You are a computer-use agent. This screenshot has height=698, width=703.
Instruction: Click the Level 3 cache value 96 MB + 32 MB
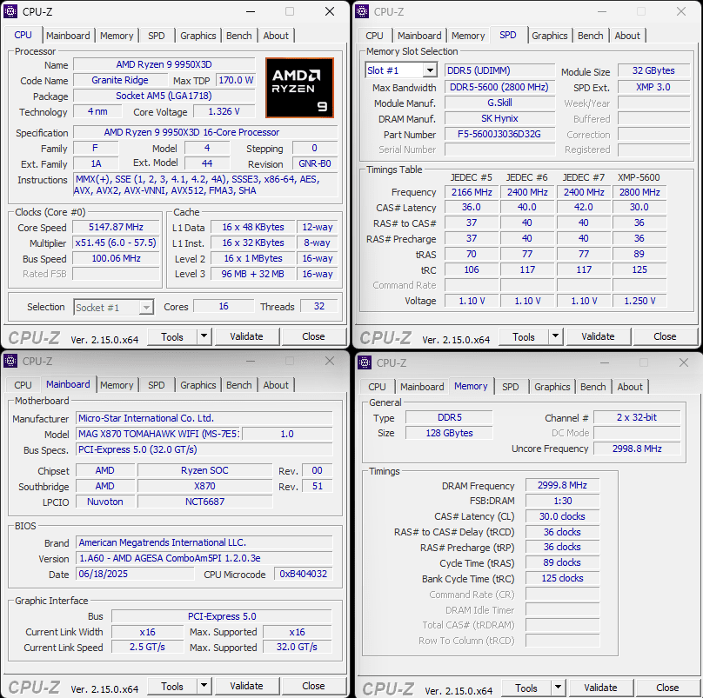coord(253,274)
